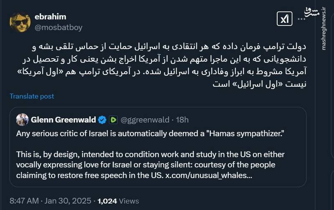Click the 18h quoted post timestamp
The image size is (334, 210).
tap(182, 120)
